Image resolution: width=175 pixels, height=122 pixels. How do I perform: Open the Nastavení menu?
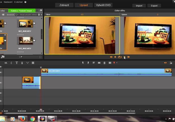[x=8, y=2]
